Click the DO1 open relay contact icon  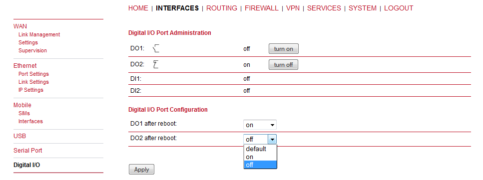(157, 49)
